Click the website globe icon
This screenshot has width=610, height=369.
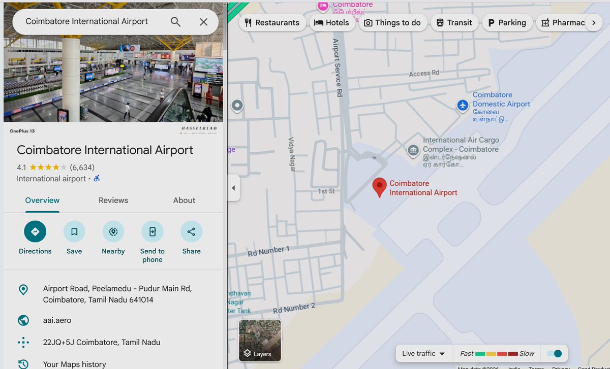pos(23,320)
